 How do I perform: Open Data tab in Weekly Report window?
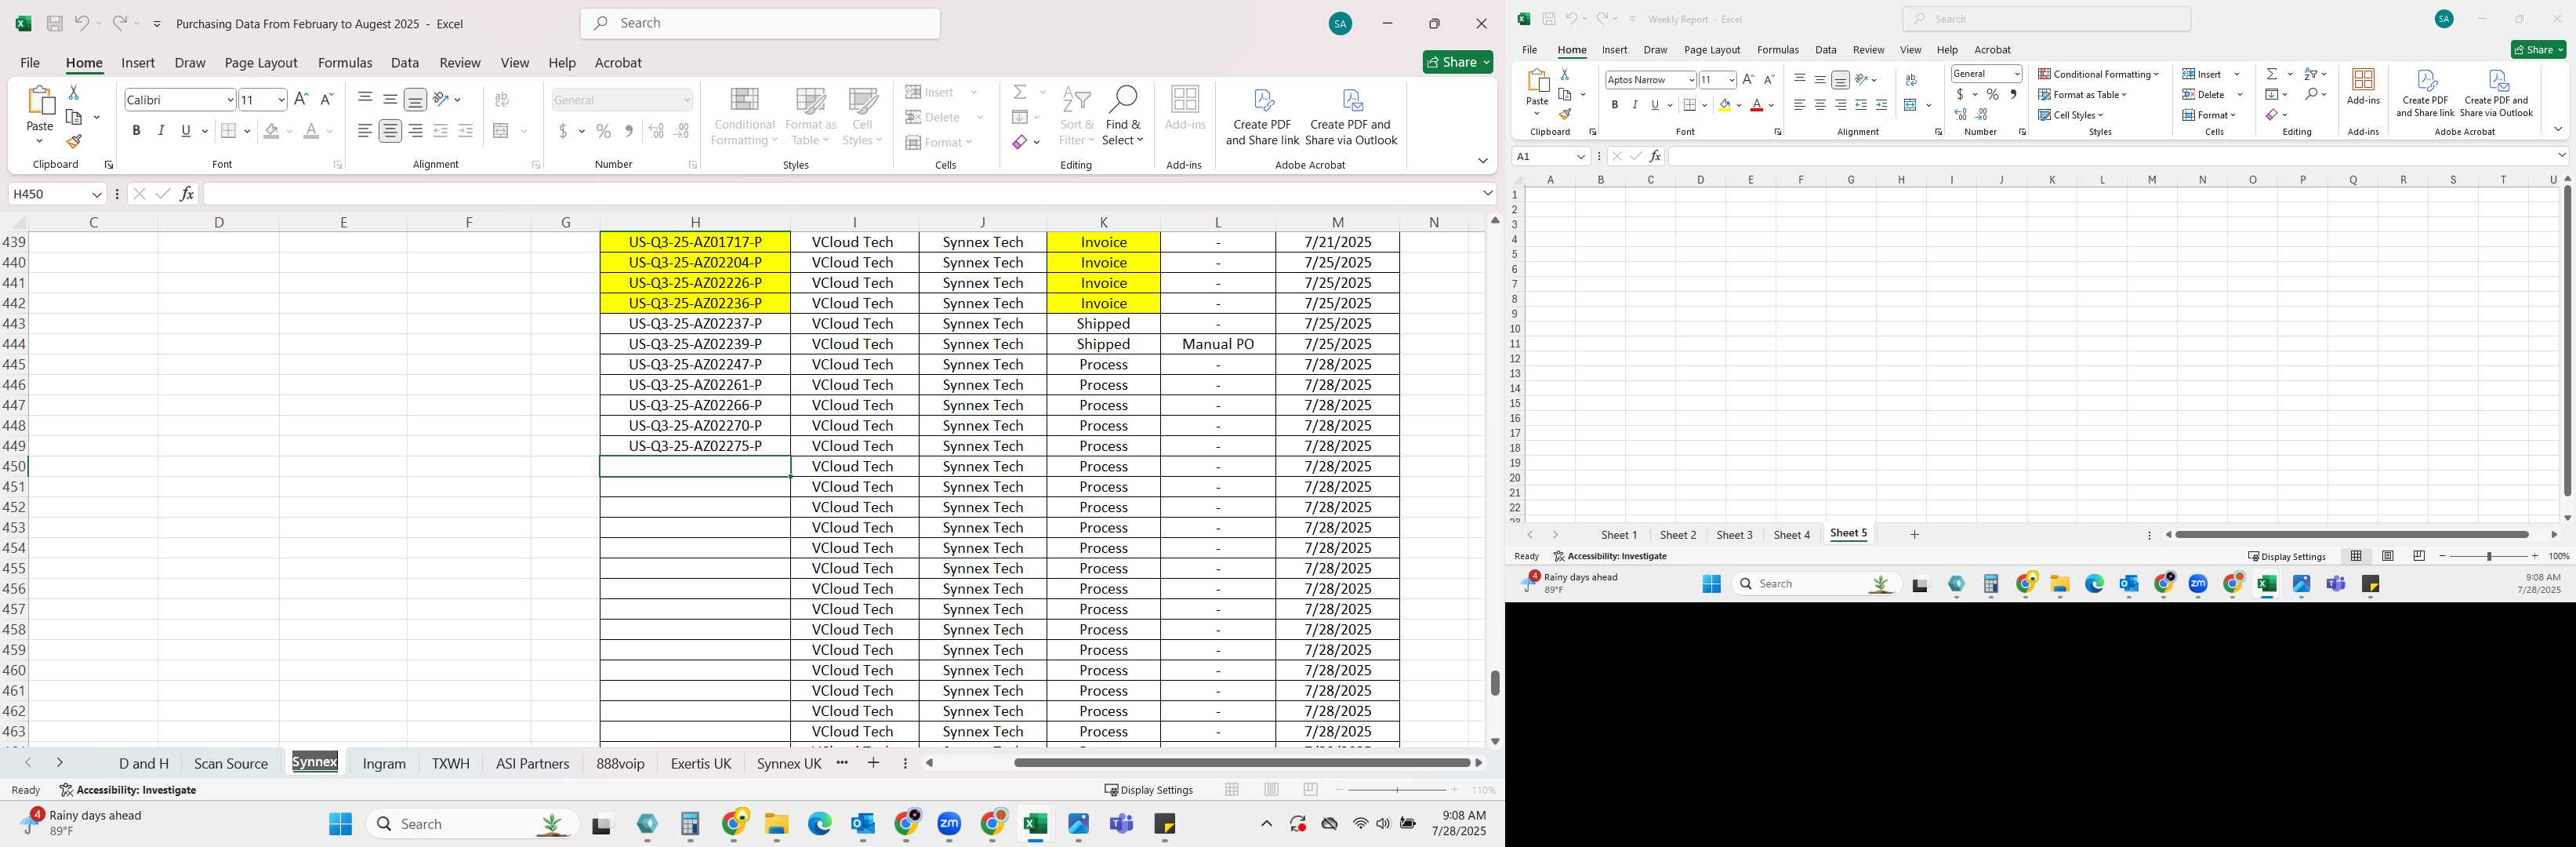pos(1826,49)
